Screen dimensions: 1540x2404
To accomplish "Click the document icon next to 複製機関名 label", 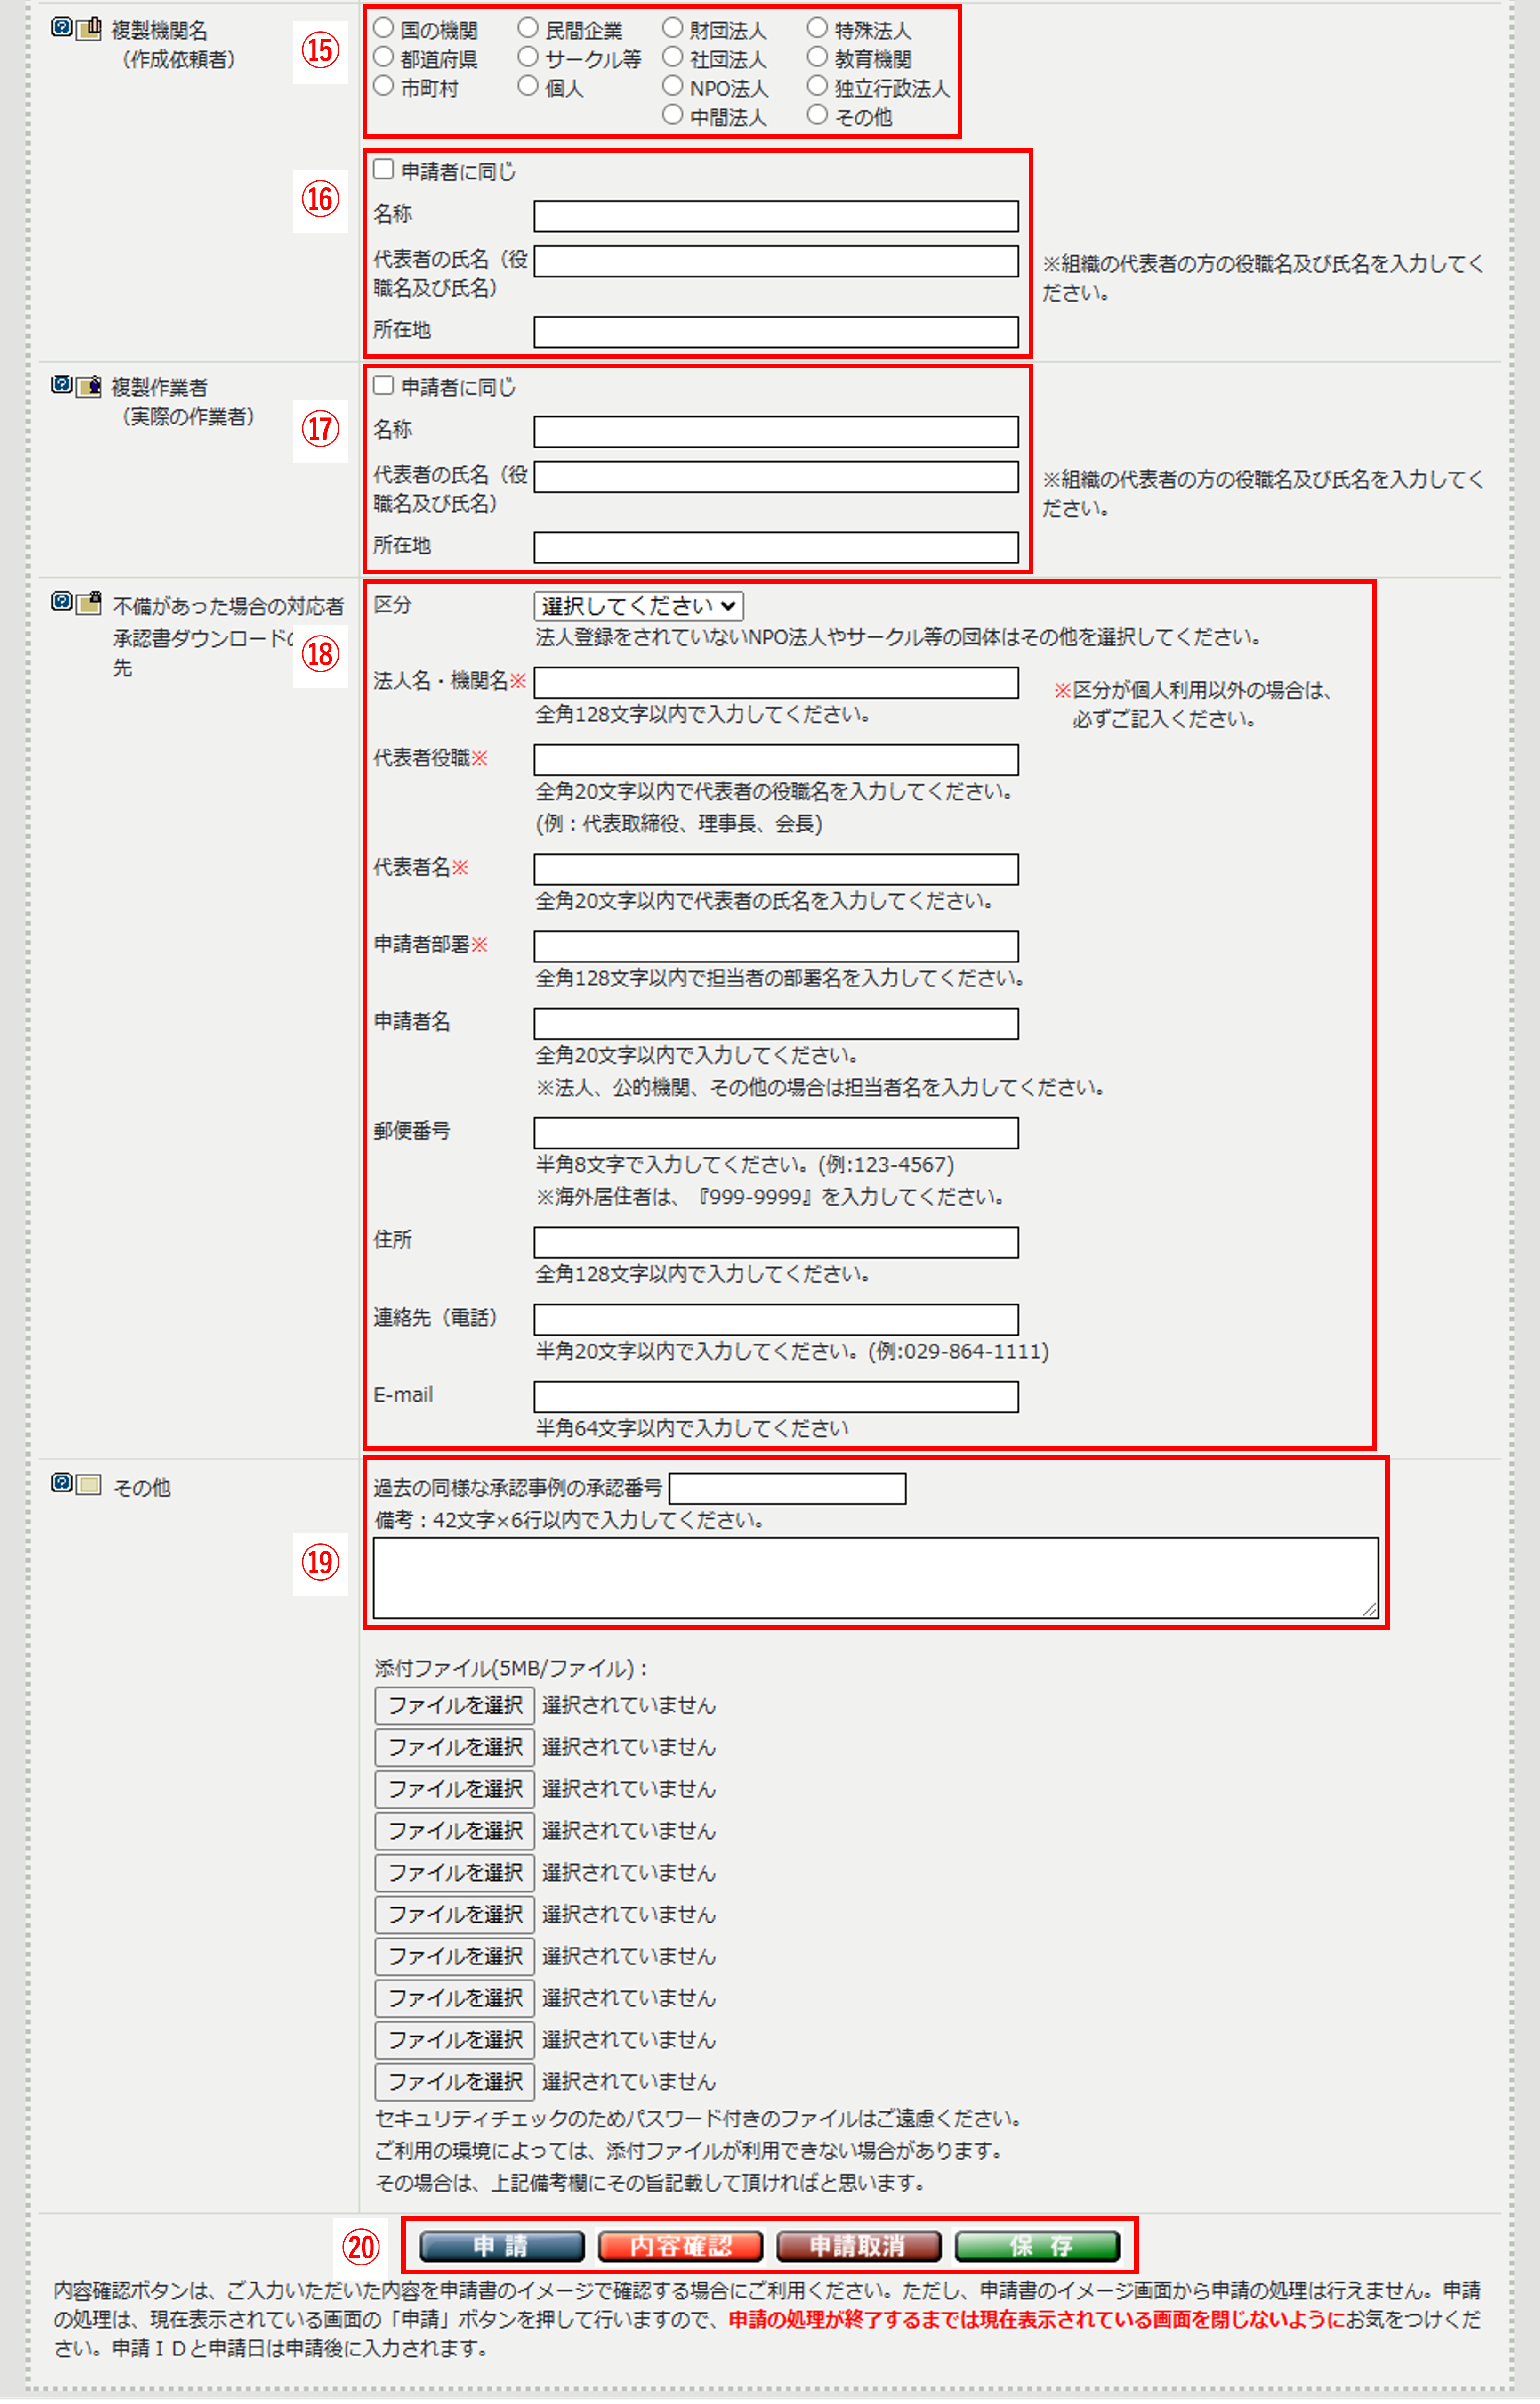I will 89,28.
